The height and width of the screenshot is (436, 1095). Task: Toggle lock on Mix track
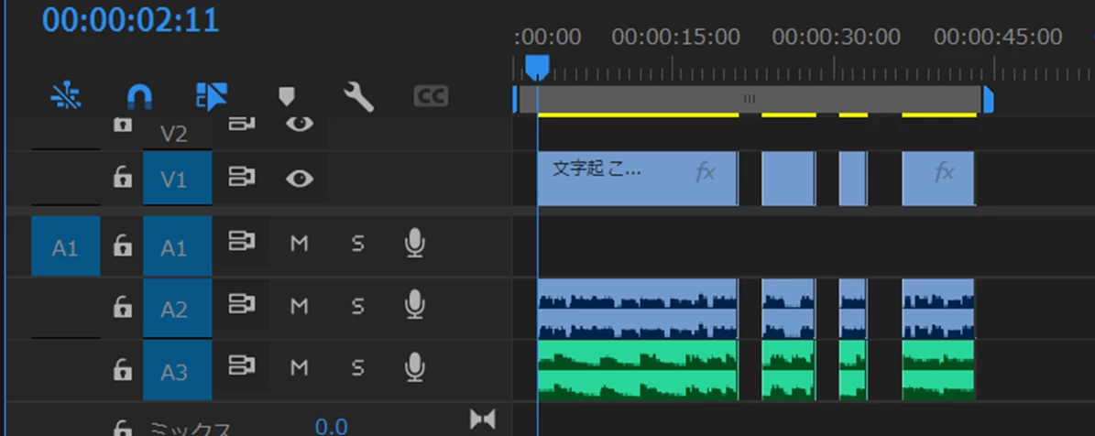122,428
